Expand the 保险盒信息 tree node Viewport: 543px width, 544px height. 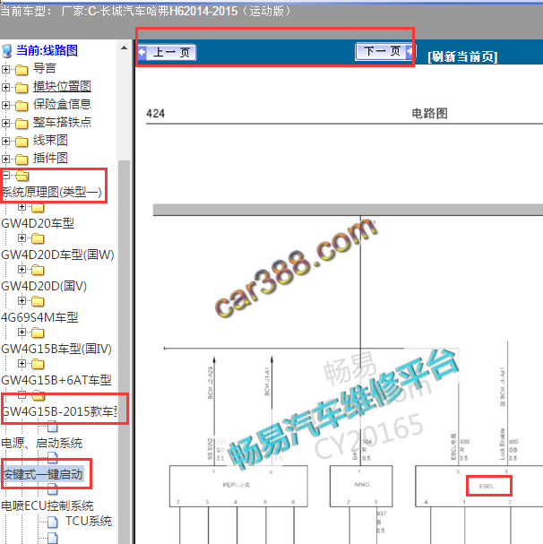pos(5,105)
